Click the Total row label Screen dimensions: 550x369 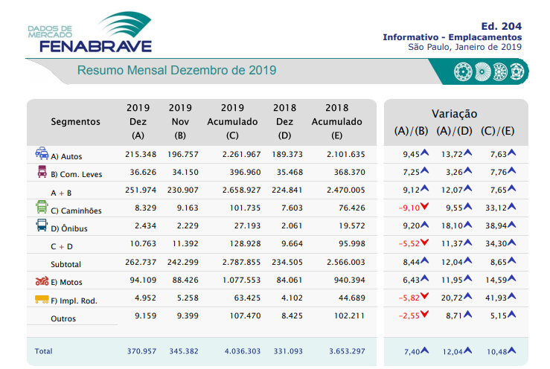44,350
